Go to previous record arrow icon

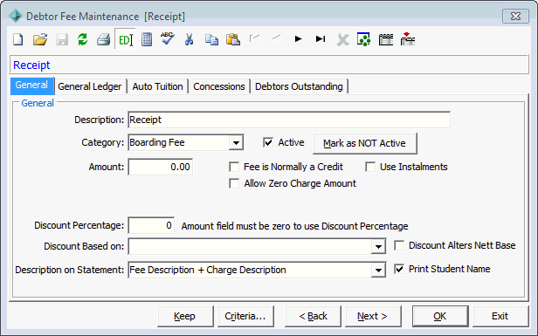(x=276, y=38)
